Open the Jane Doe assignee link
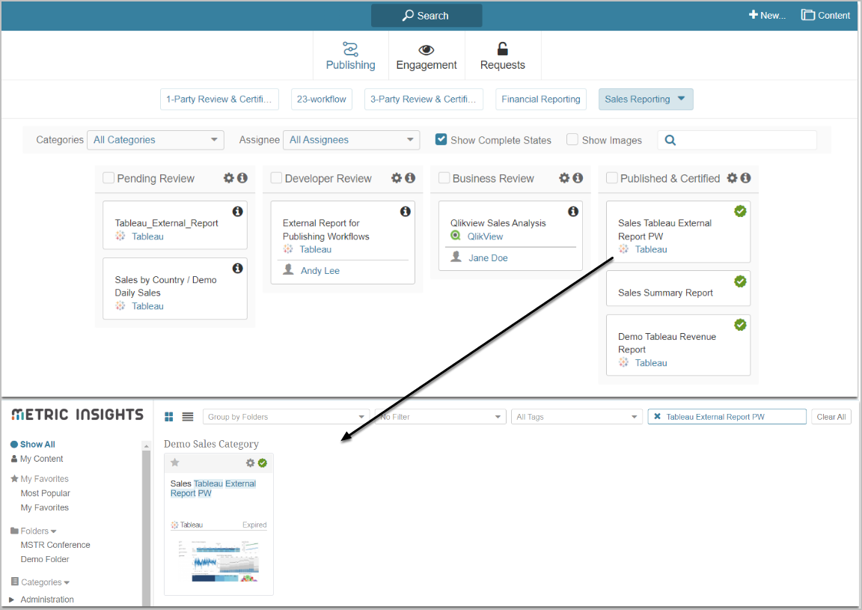 pos(488,258)
